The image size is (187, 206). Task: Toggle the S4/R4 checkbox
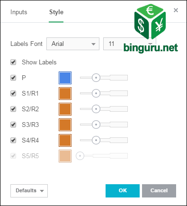(13, 140)
